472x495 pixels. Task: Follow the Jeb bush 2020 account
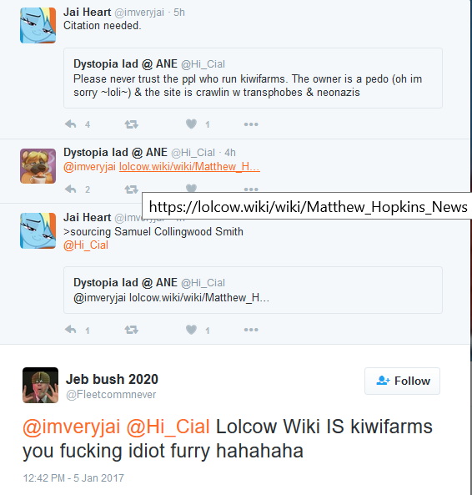(402, 381)
